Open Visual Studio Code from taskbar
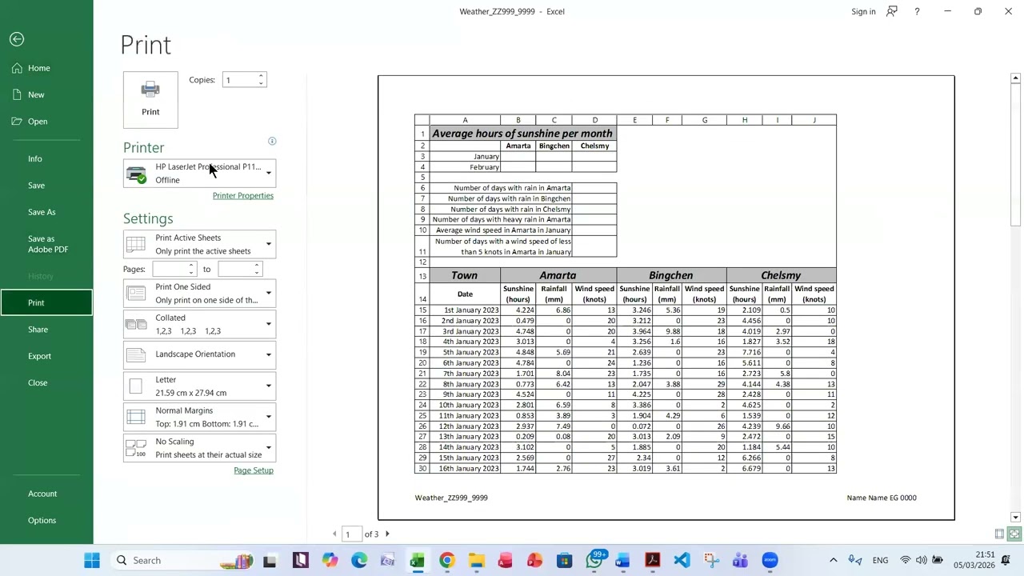Viewport: 1024px width, 576px height. (x=682, y=561)
